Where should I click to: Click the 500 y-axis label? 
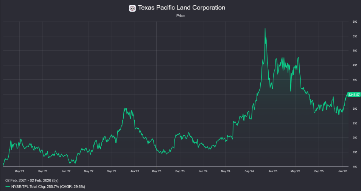[x=355, y=51]
